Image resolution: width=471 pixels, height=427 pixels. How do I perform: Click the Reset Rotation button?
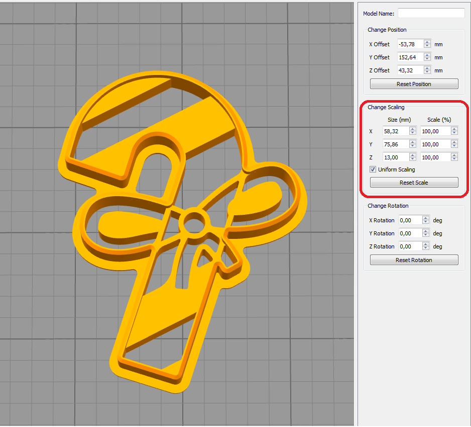coord(414,260)
